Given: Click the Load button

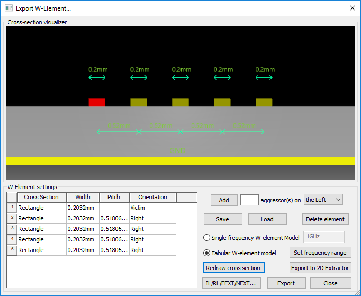Looking at the screenshot, I should 267,219.
